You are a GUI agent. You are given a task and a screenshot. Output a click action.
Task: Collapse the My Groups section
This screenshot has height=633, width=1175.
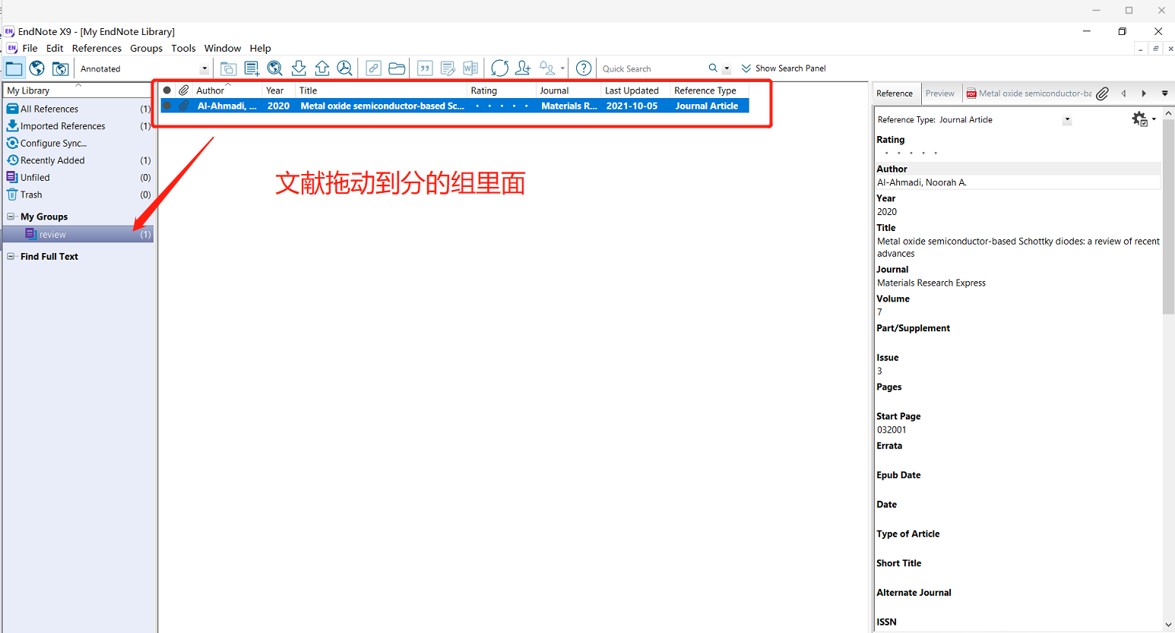click(x=11, y=217)
